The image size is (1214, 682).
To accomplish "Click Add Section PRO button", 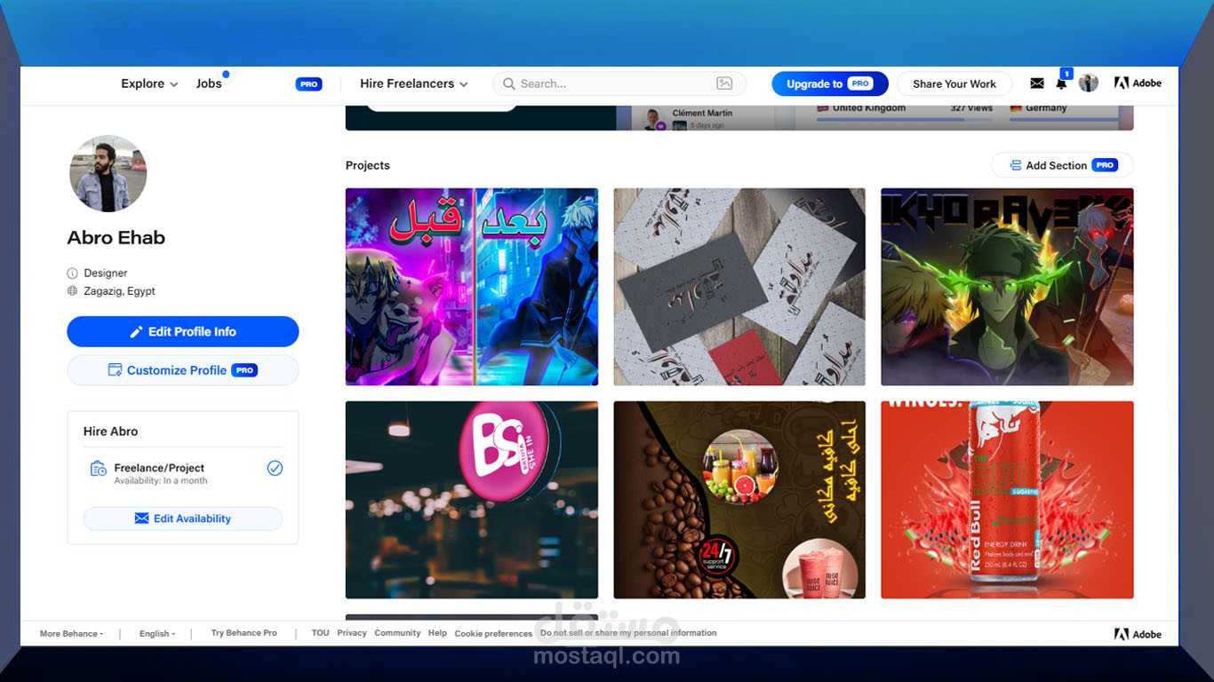I will pos(1063,165).
